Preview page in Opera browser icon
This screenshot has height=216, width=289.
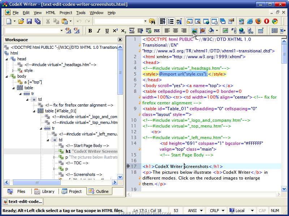(x=267, y=21)
